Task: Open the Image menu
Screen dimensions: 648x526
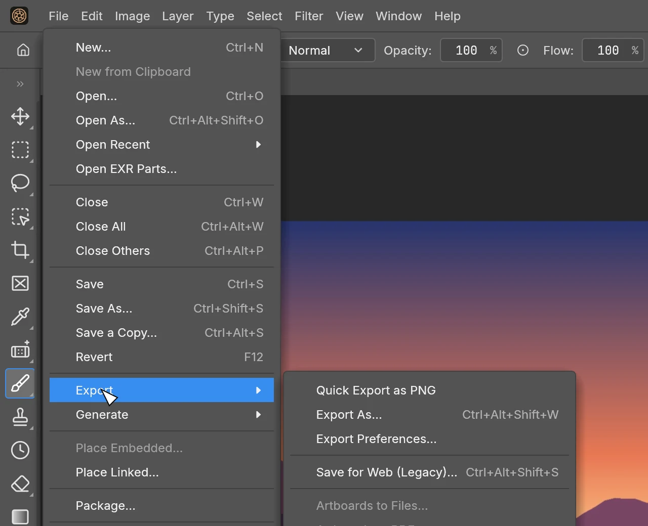Action: point(132,16)
